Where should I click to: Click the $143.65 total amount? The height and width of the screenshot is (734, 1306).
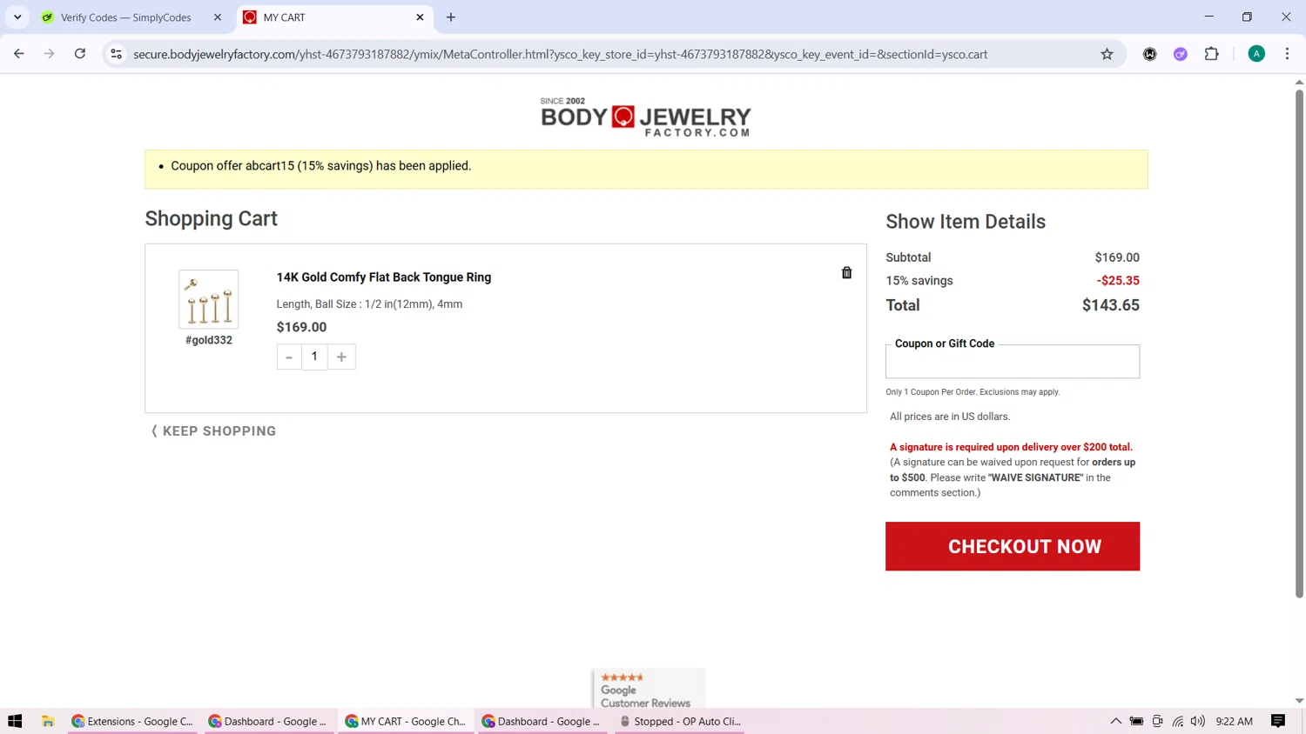click(x=1111, y=305)
